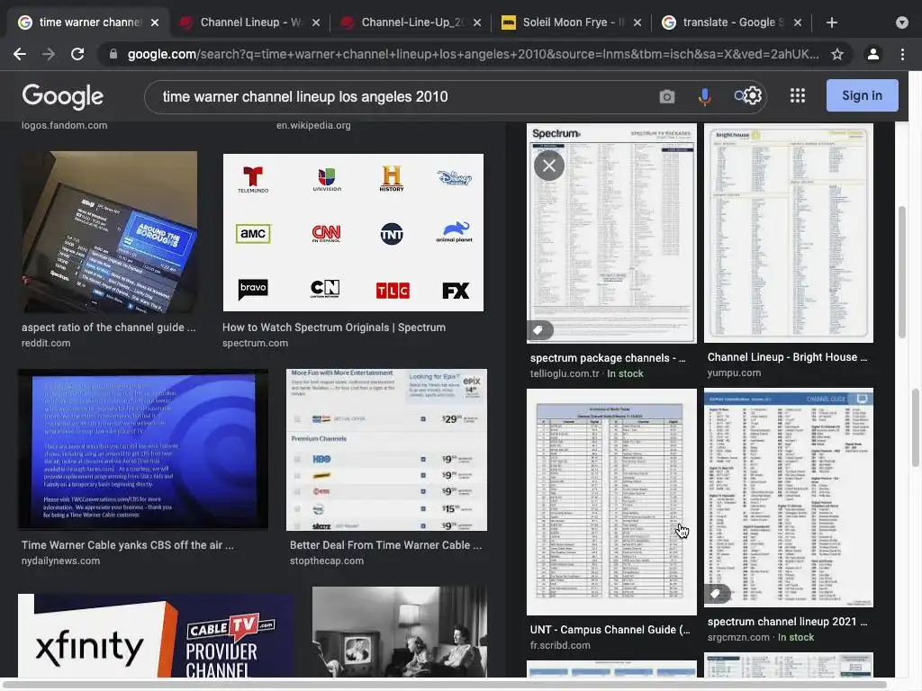
Task: View site information via the lock icon
Action: coord(113,54)
